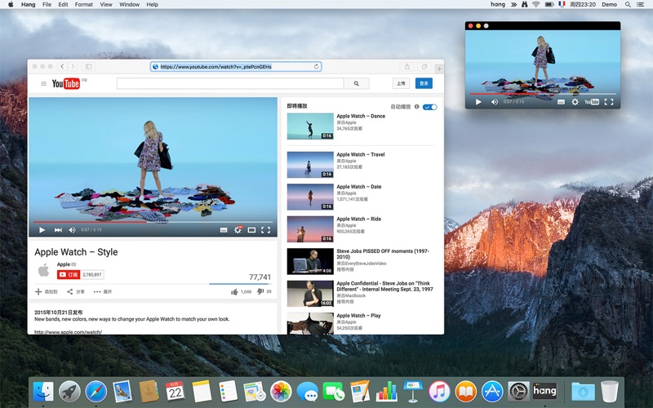This screenshot has height=408, width=653.
Task: Click the thumbs down dislike icon
Action: pyautogui.click(x=260, y=291)
